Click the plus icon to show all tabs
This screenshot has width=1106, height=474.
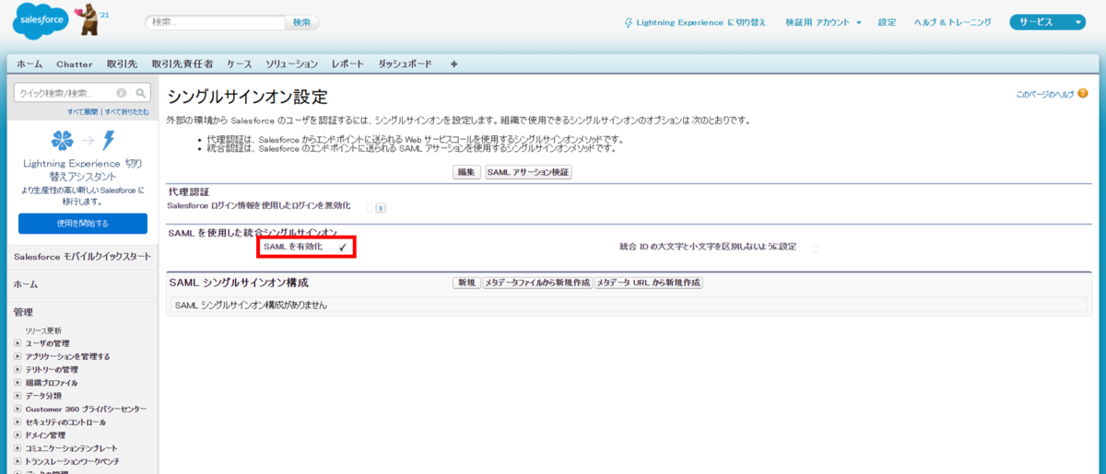coord(453,64)
